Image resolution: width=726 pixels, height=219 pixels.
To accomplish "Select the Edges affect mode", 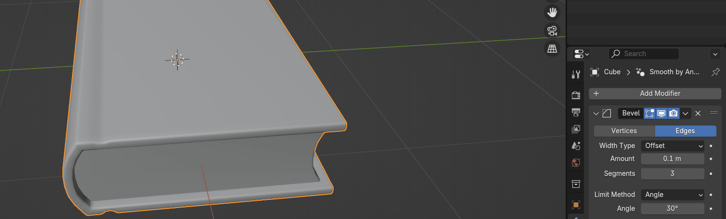I will click(685, 131).
